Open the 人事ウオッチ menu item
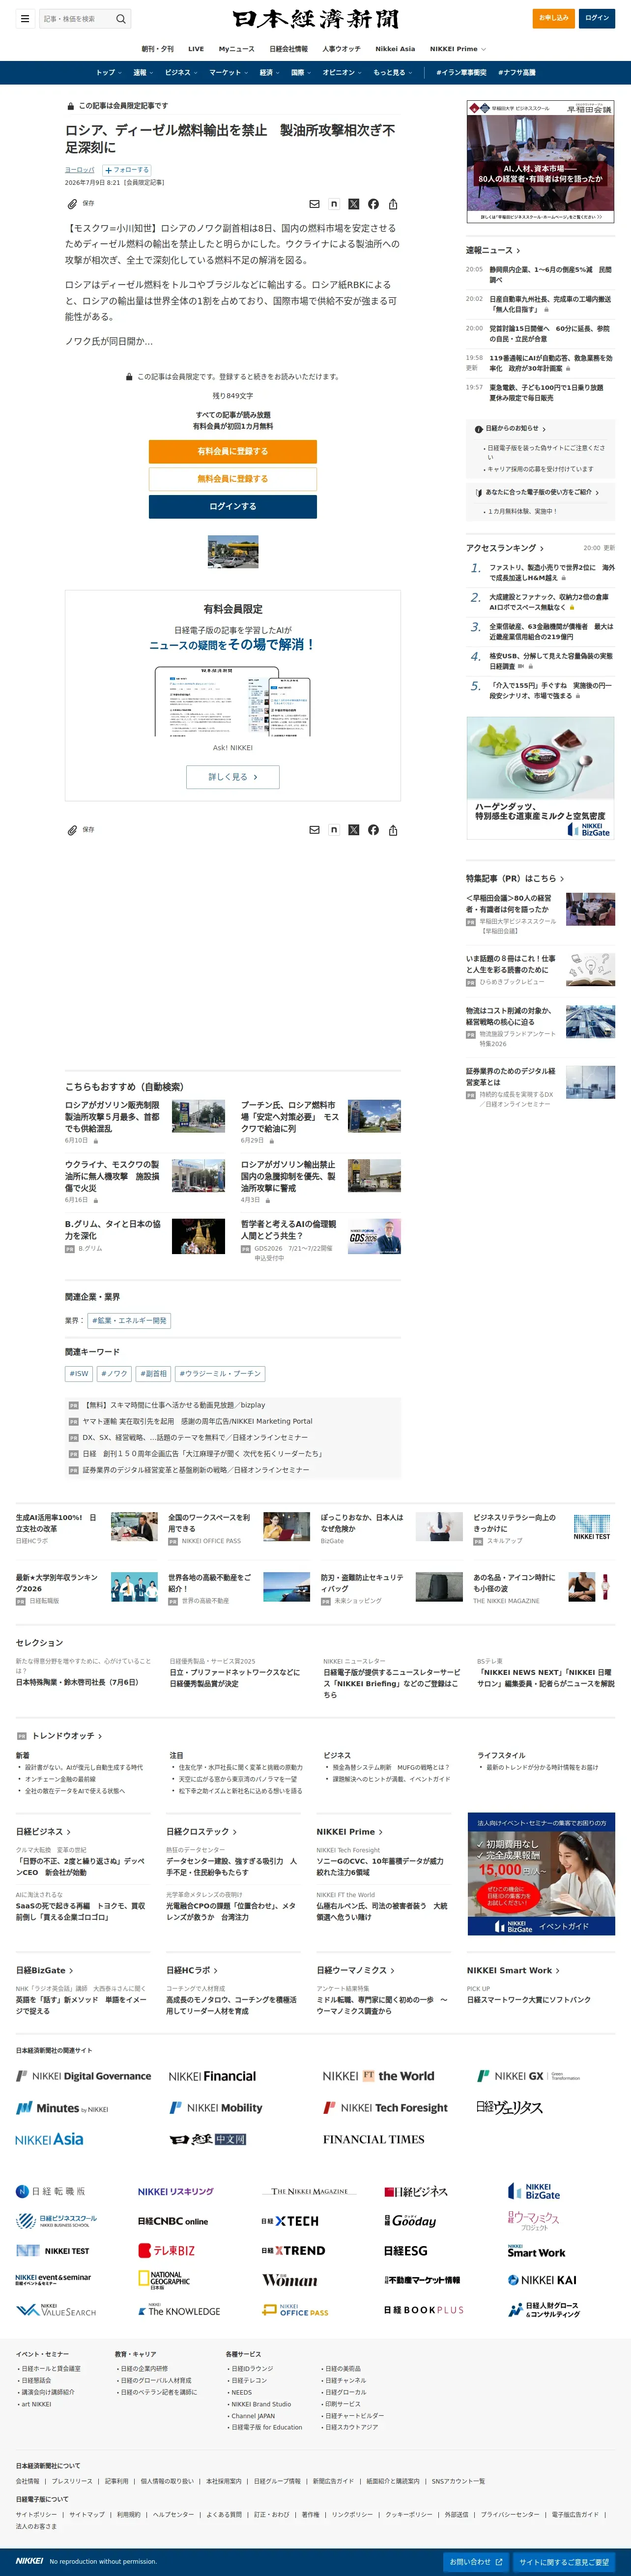Viewport: 631px width, 2576px height. [341, 49]
